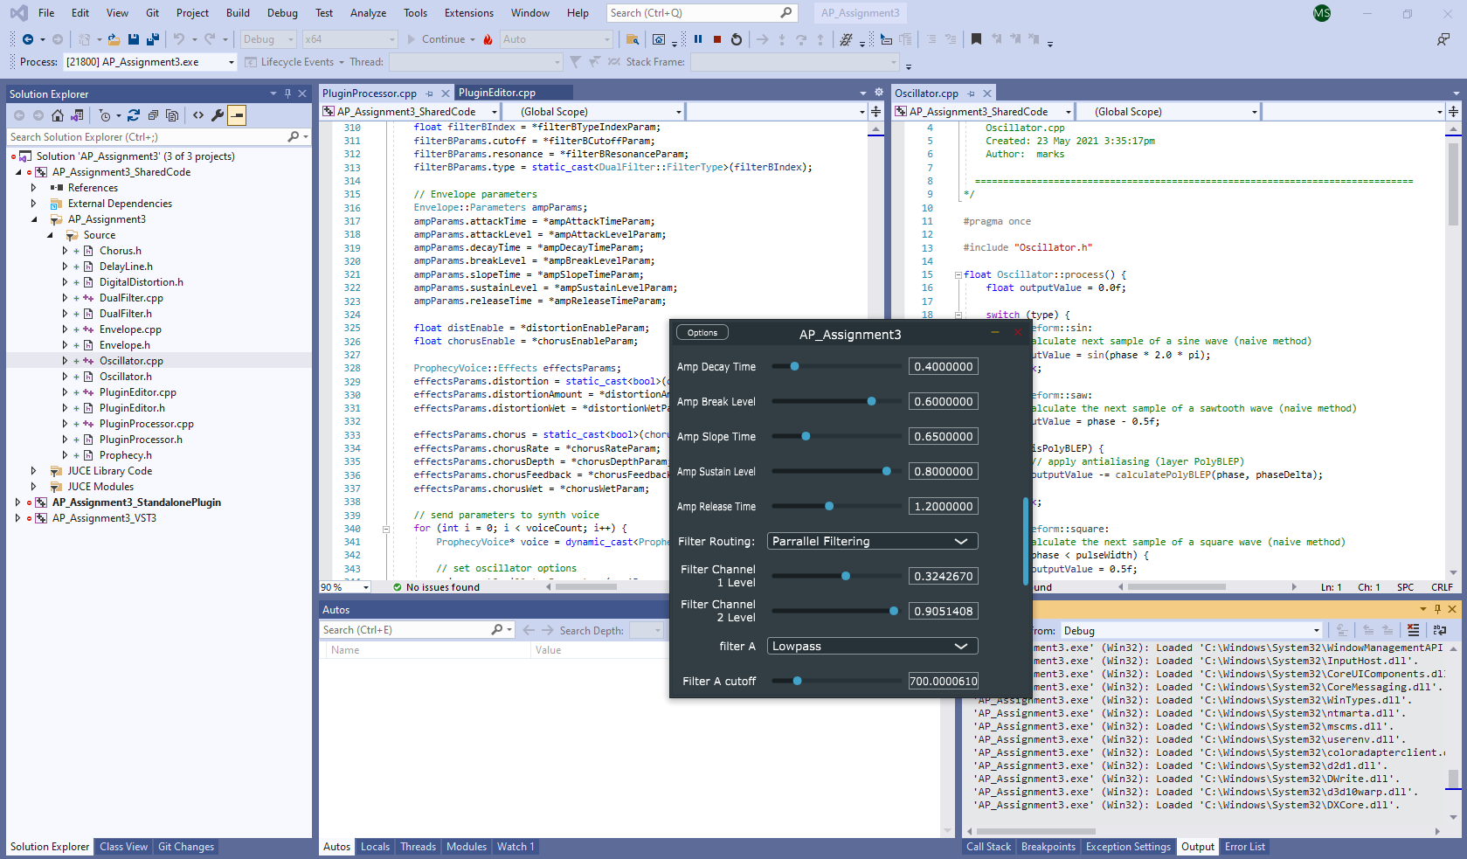Toggle the Preview Selected Items button
Screen dimensions: 1467x859
click(237, 115)
